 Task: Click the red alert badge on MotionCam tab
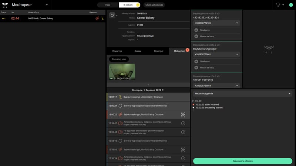click(x=187, y=50)
